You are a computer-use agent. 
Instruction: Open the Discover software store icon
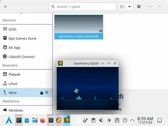(x=27, y=120)
